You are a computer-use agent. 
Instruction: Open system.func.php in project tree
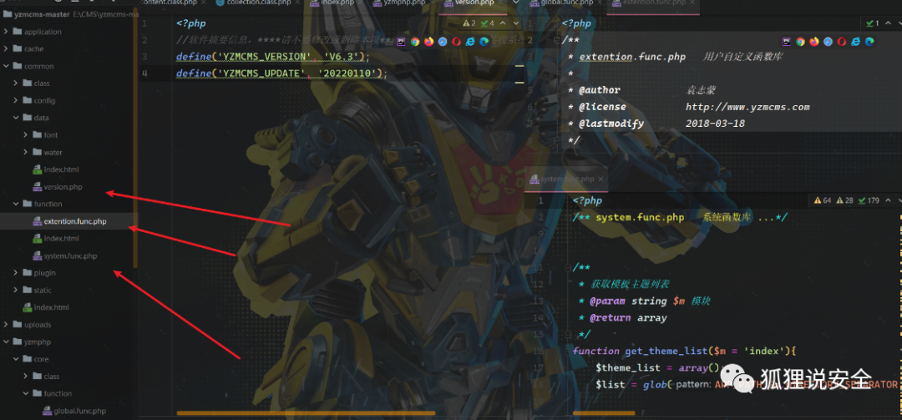70,256
